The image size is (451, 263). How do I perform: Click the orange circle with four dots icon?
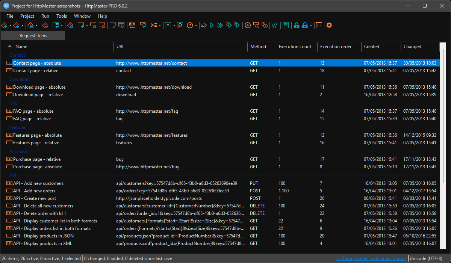(190, 25)
